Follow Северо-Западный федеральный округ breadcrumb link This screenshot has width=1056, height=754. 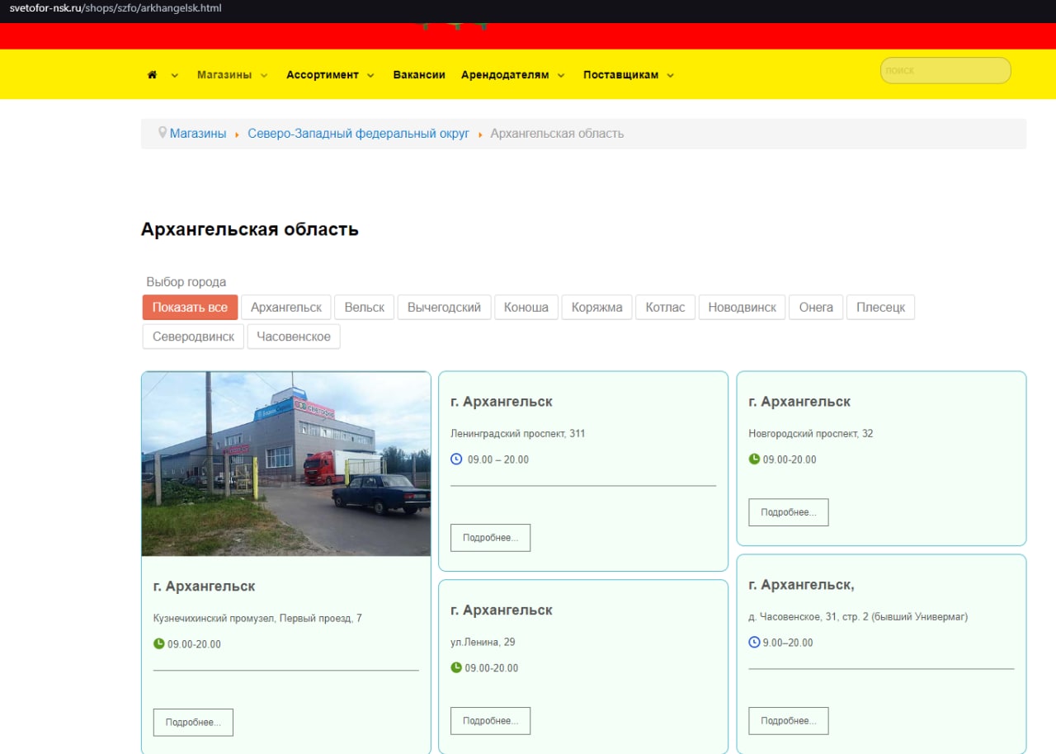coord(359,134)
